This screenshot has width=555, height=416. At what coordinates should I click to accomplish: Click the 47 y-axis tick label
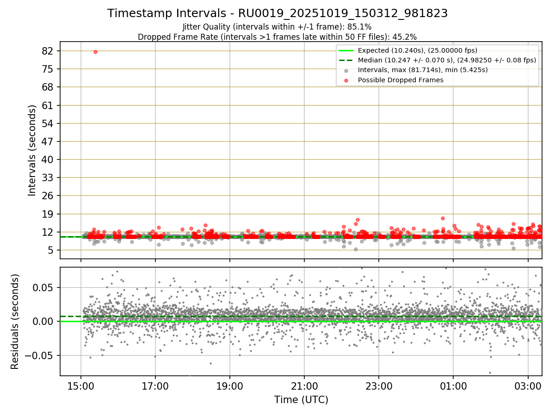pos(48,141)
